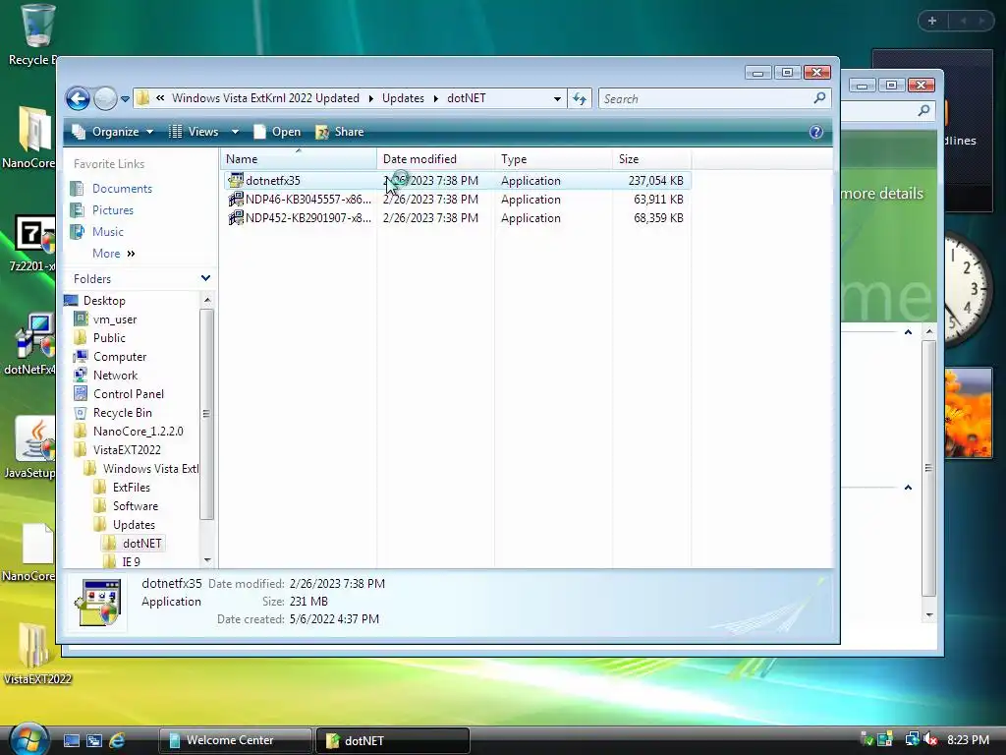Sort by the Type column header
The width and height of the screenshot is (1006, 755).
coord(553,159)
